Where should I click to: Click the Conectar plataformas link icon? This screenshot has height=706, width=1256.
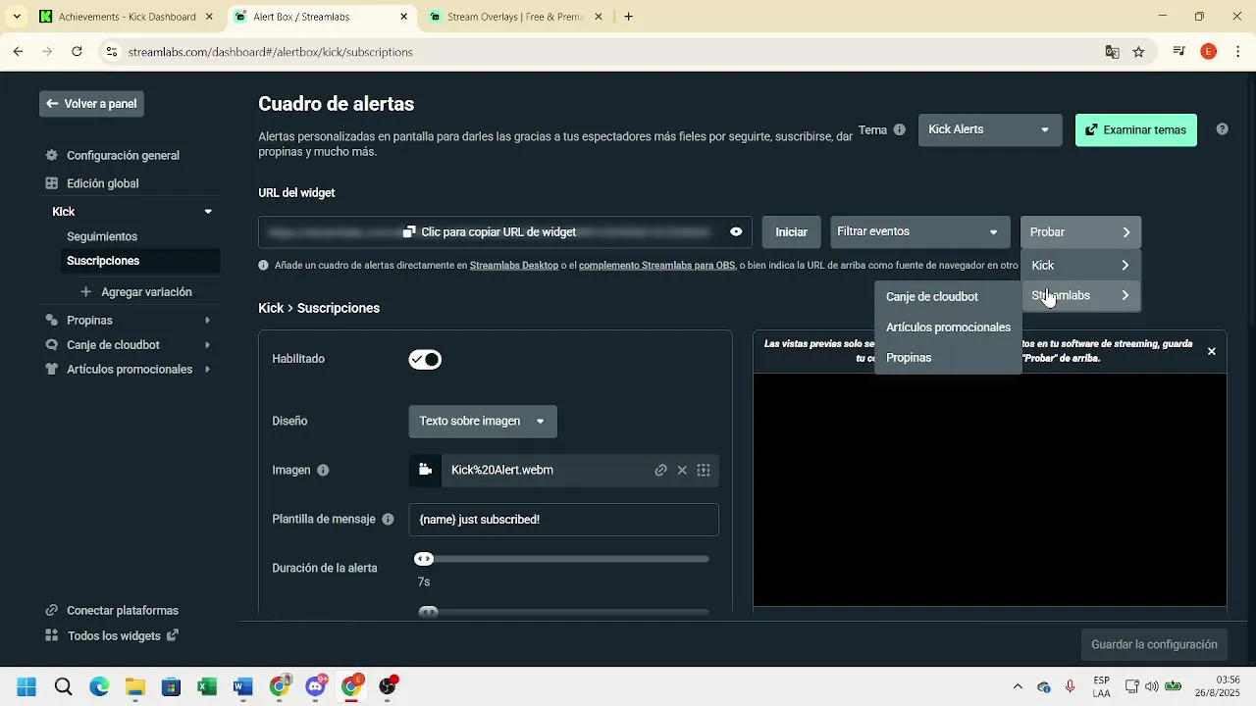pyautogui.click(x=52, y=611)
